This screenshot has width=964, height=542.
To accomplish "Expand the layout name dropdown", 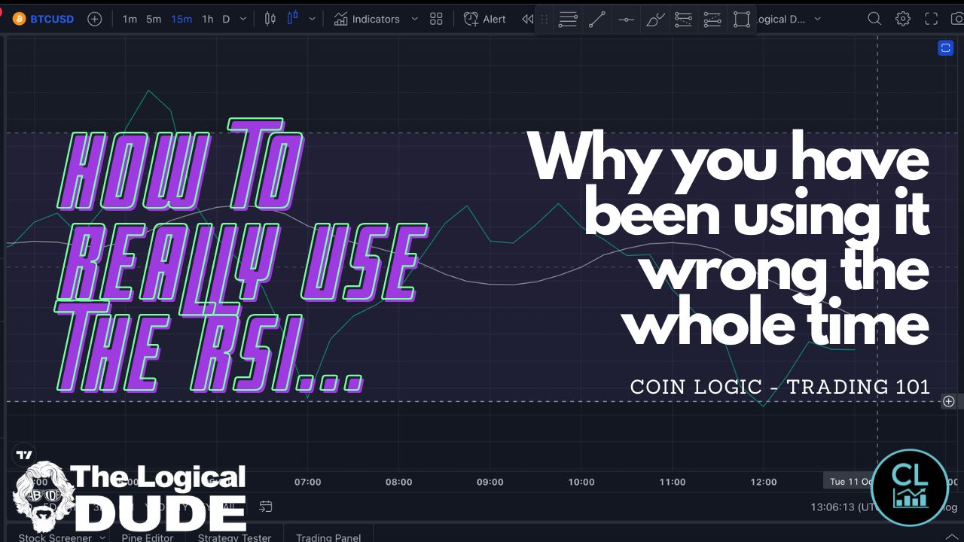I will [818, 19].
